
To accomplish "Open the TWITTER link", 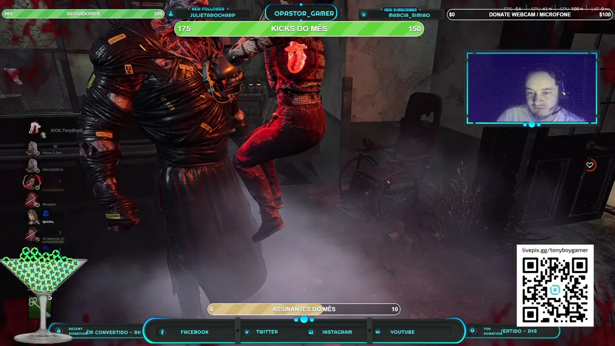I will click(x=267, y=332).
